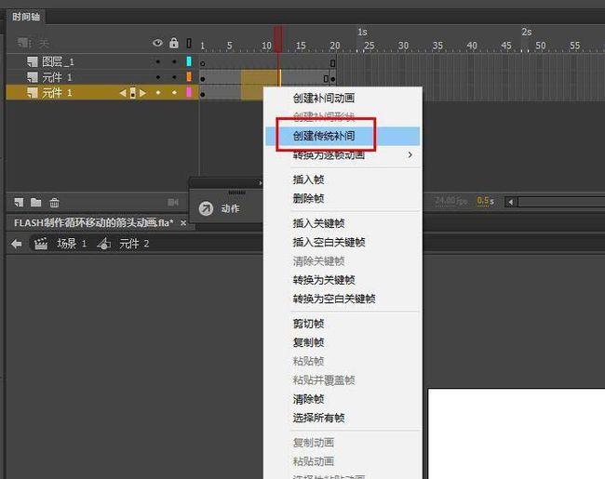605x479 pixels.
Task: Click the timeline scrollbar left arrow
Action: 511,202
